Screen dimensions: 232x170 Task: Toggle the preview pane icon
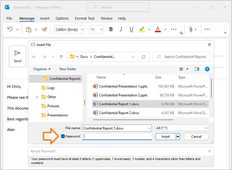pos(197,69)
